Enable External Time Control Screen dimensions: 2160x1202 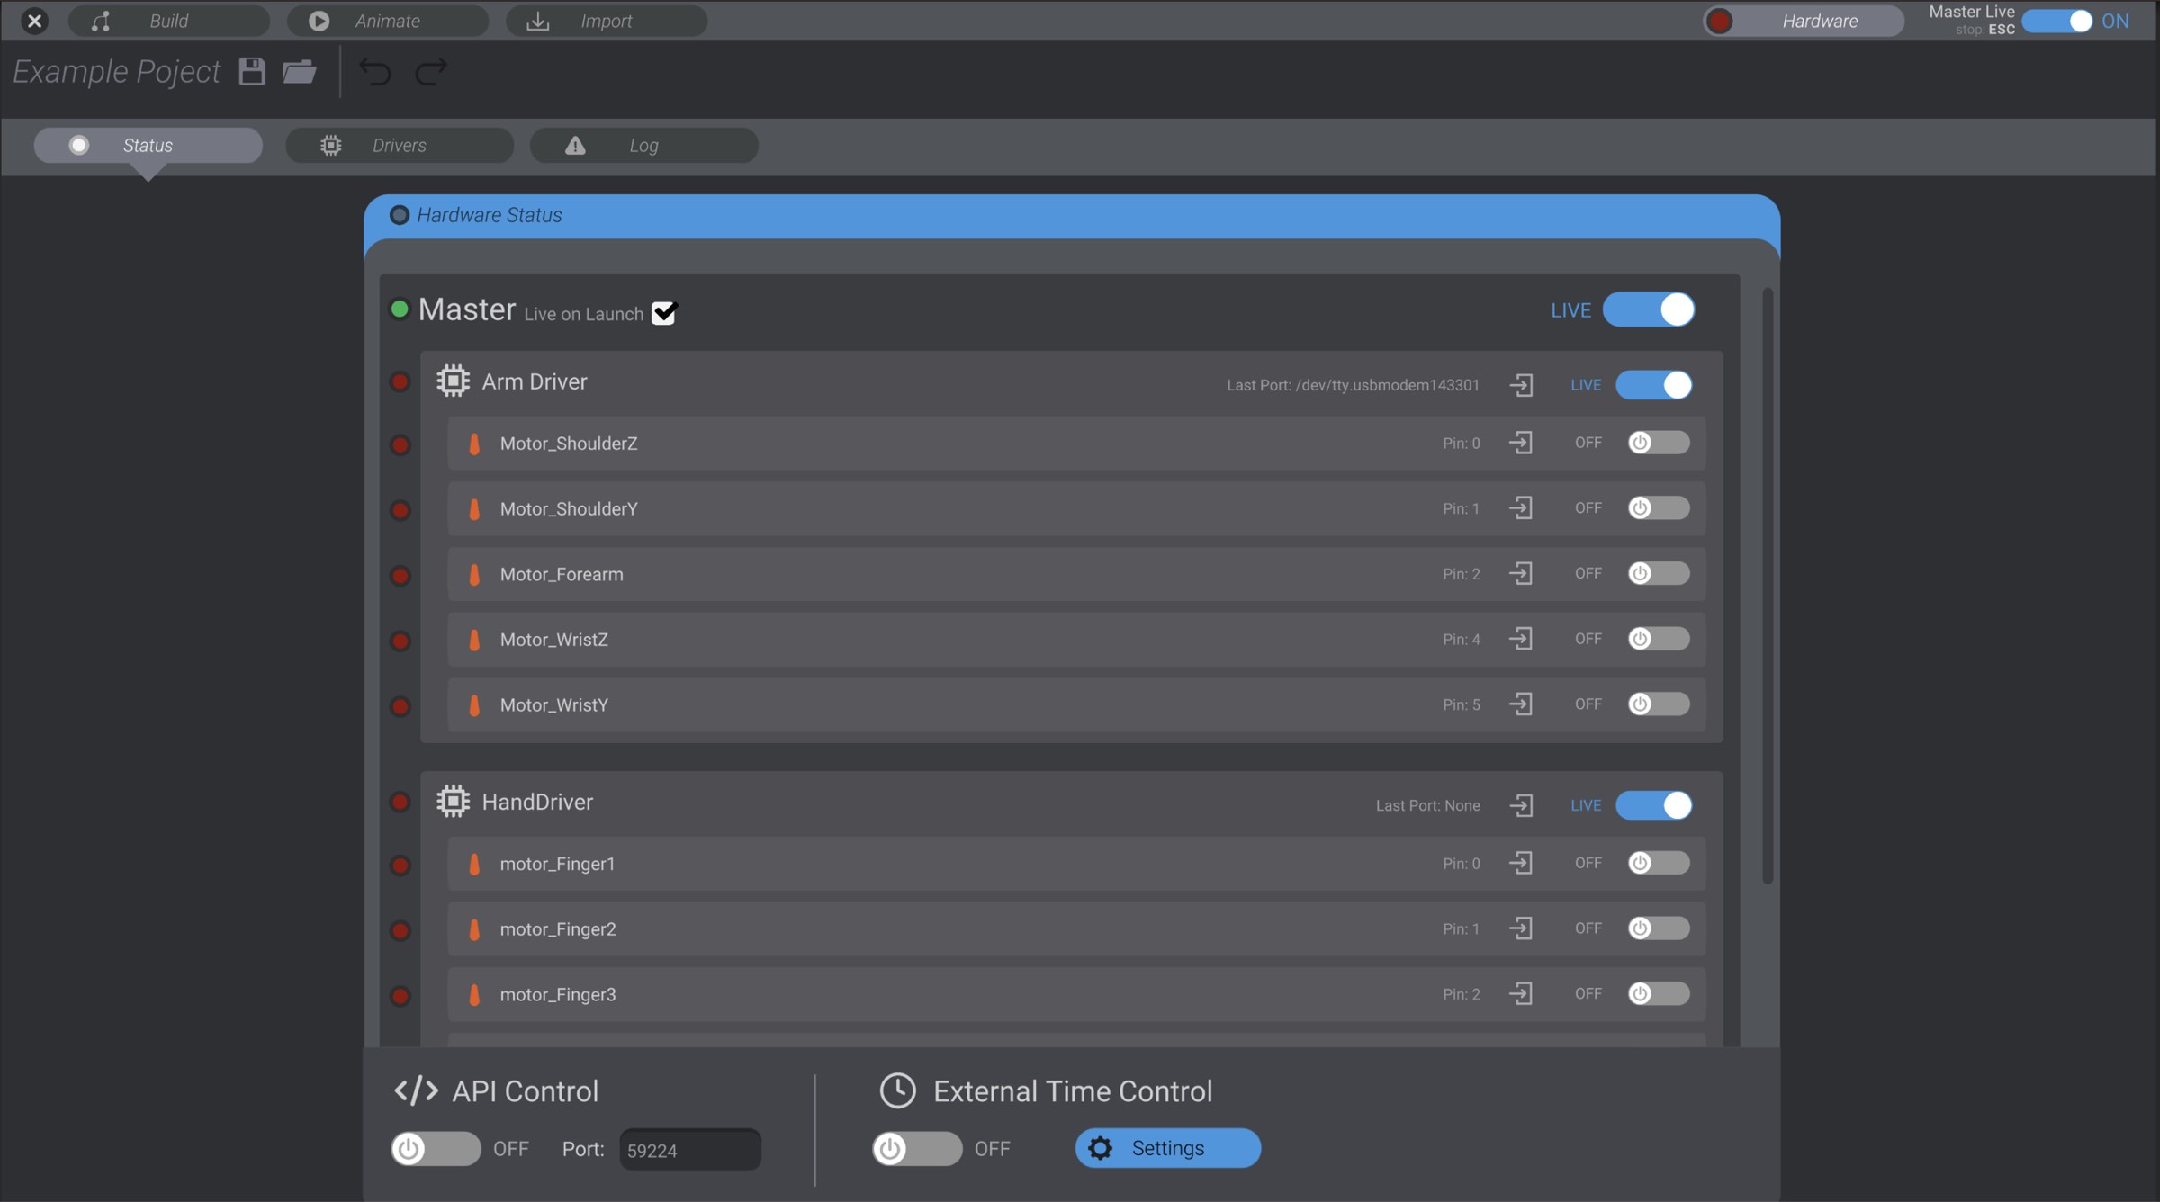point(916,1148)
